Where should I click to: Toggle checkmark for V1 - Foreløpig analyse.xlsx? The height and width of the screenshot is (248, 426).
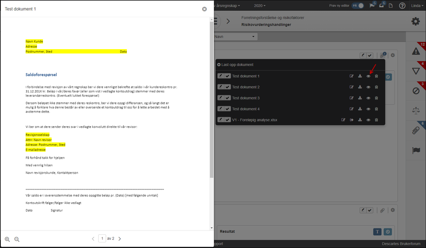[228, 119]
